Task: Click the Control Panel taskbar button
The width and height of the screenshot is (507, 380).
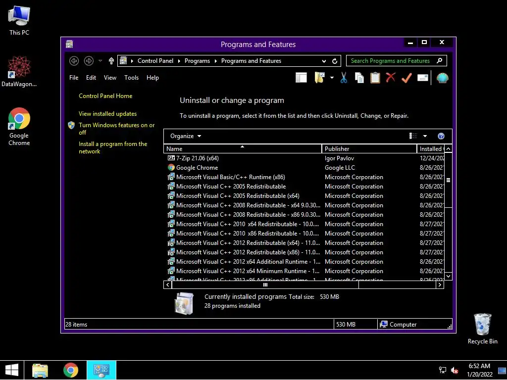Action: pos(101,370)
